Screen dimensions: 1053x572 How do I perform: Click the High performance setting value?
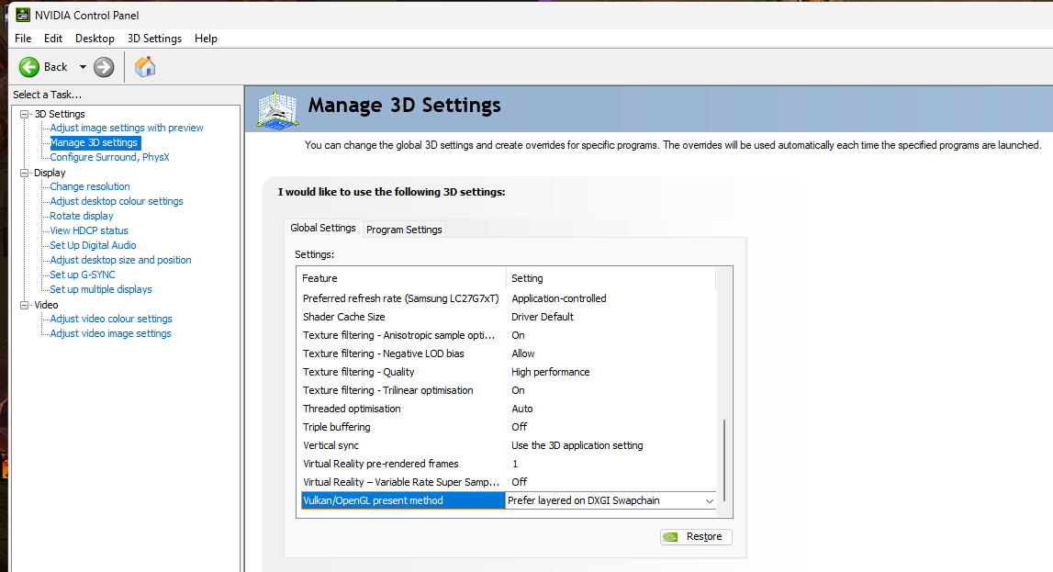[x=550, y=372]
